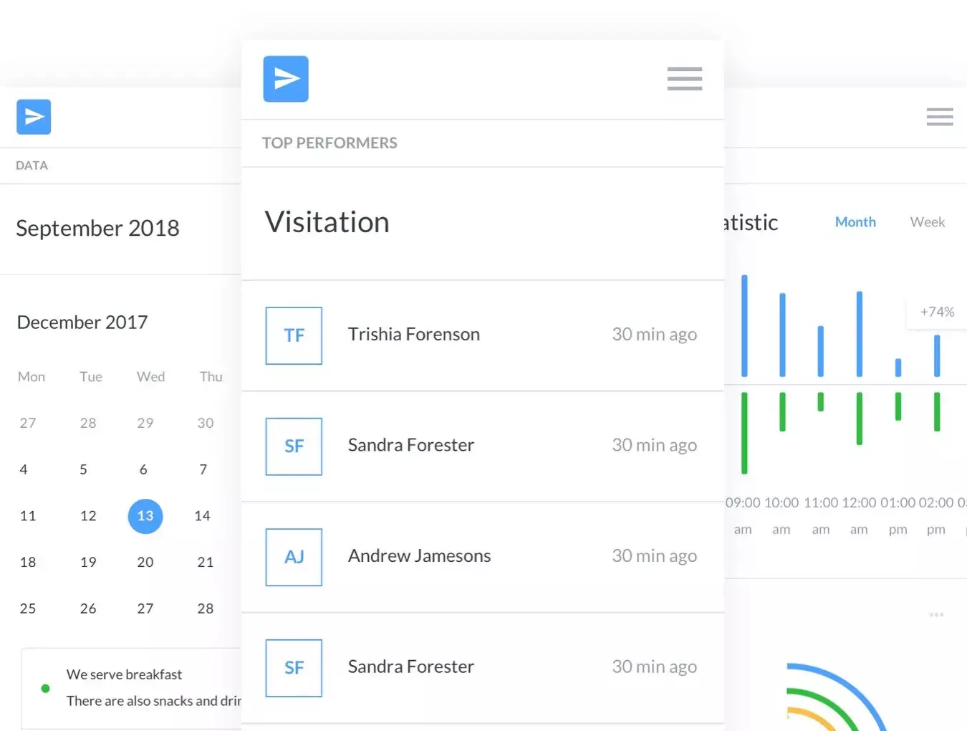Click the name Trishia Forenson
Image resolution: width=967 pixels, height=731 pixels.
414,334
